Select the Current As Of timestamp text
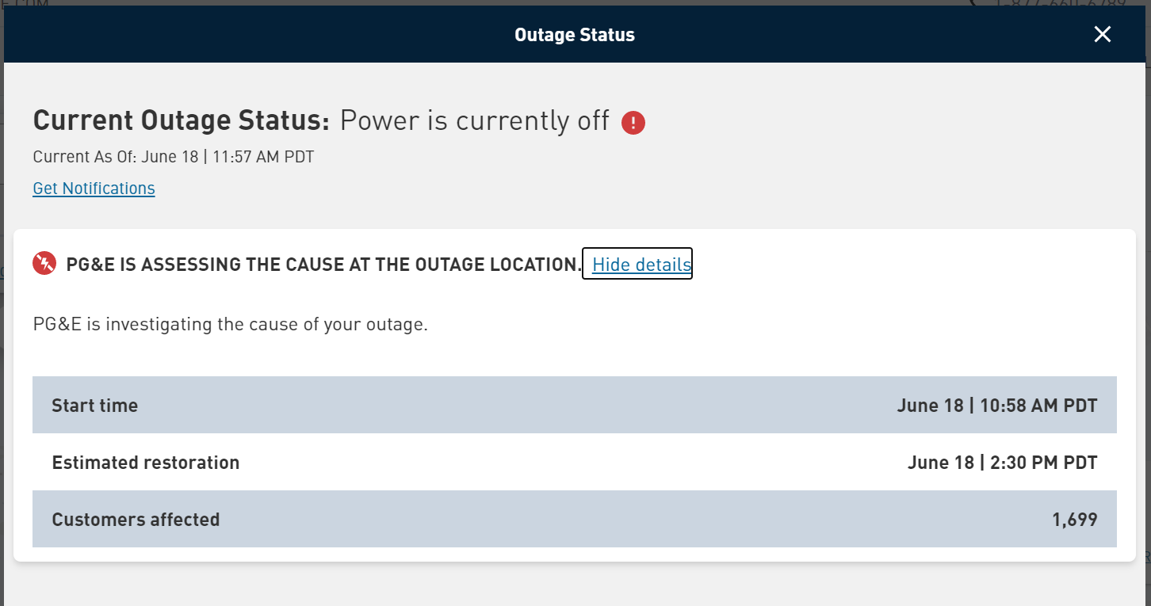1151x606 pixels. tap(172, 156)
